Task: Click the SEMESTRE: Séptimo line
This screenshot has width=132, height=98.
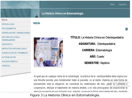Action: (97, 63)
